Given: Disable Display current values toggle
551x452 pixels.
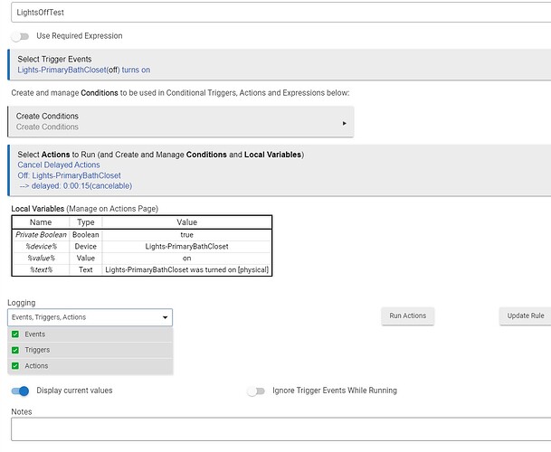Looking at the screenshot, I should click(20, 391).
